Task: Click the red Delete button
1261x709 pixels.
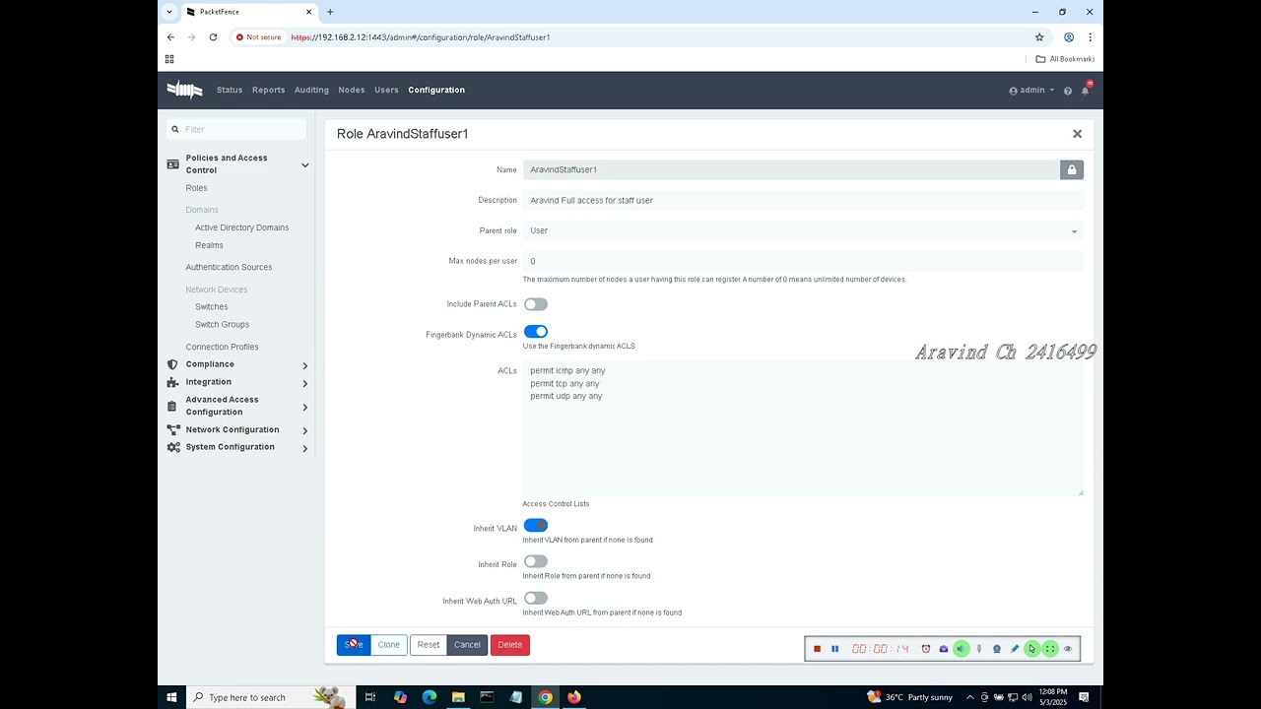Action: pyautogui.click(x=510, y=645)
